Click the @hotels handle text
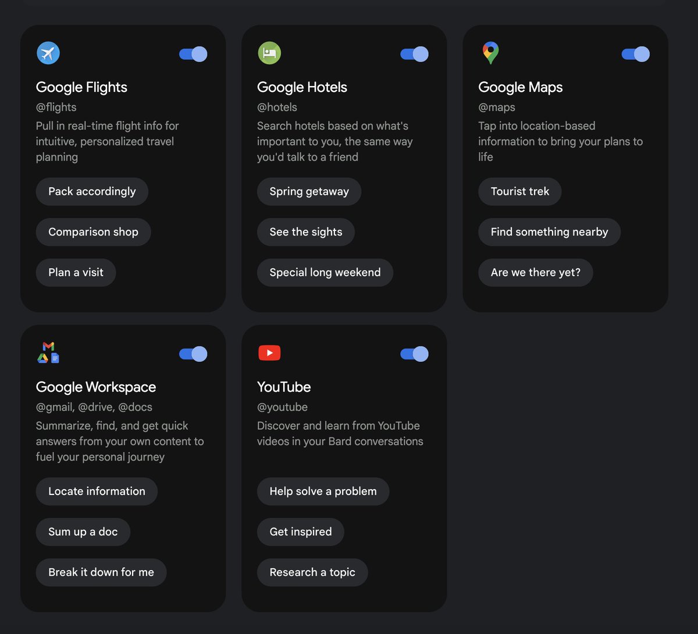Image resolution: width=698 pixels, height=634 pixels. (277, 107)
